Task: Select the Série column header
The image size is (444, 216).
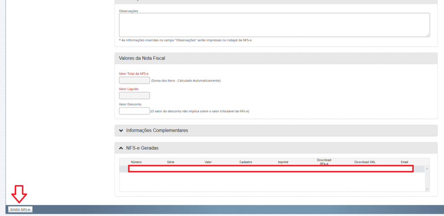Action: (170, 162)
